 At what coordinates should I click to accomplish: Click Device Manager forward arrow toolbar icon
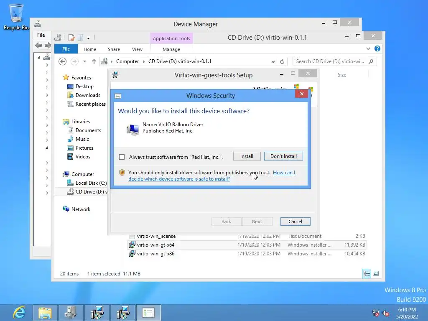(x=48, y=45)
